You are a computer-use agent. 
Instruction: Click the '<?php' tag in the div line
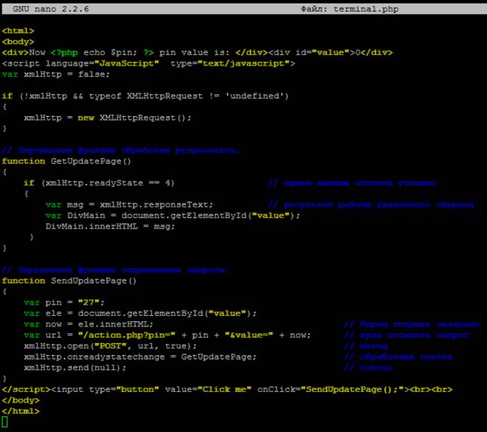click(x=64, y=53)
